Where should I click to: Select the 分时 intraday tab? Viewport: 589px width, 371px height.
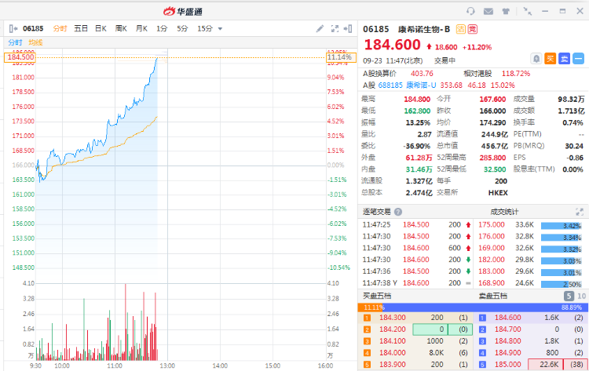(60, 28)
